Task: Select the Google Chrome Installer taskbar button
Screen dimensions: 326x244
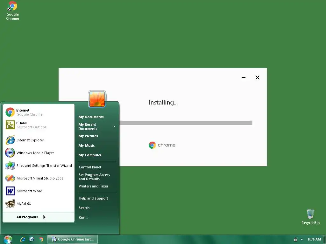Action: pyautogui.click(x=73, y=239)
